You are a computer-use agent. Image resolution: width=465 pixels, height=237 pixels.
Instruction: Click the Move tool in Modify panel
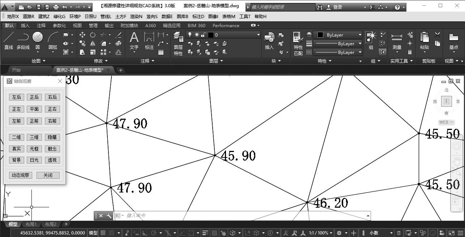(x=82, y=35)
